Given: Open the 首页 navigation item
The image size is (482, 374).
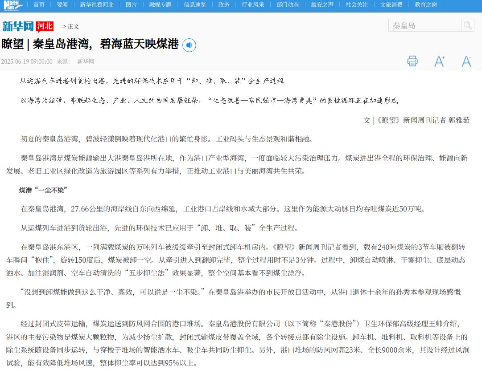Looking at the screenshot, I should pyautogui.click(x=39, y=5).
